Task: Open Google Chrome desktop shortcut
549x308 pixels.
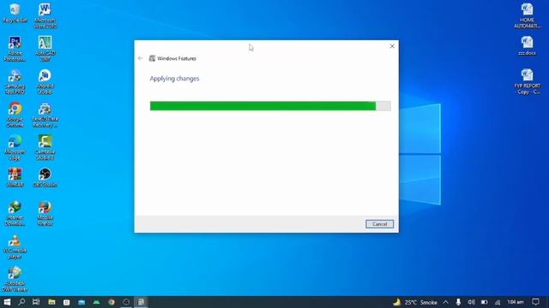Action: 15,115
